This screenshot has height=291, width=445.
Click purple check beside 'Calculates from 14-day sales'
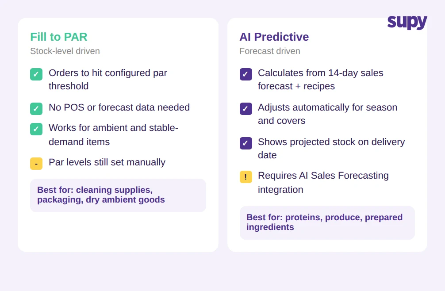(246, 74)
